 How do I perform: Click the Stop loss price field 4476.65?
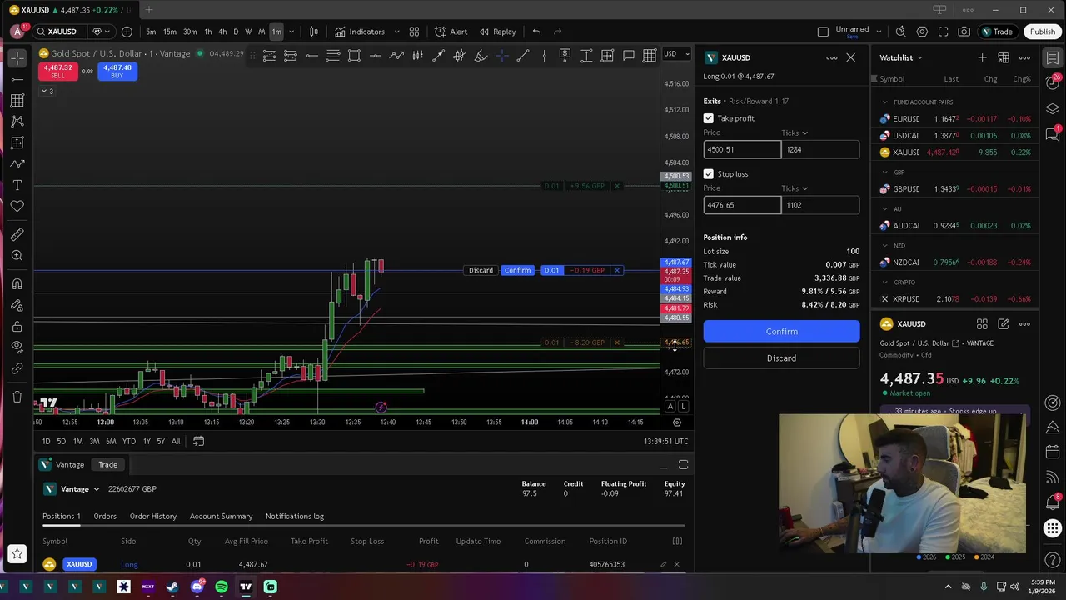742,205
